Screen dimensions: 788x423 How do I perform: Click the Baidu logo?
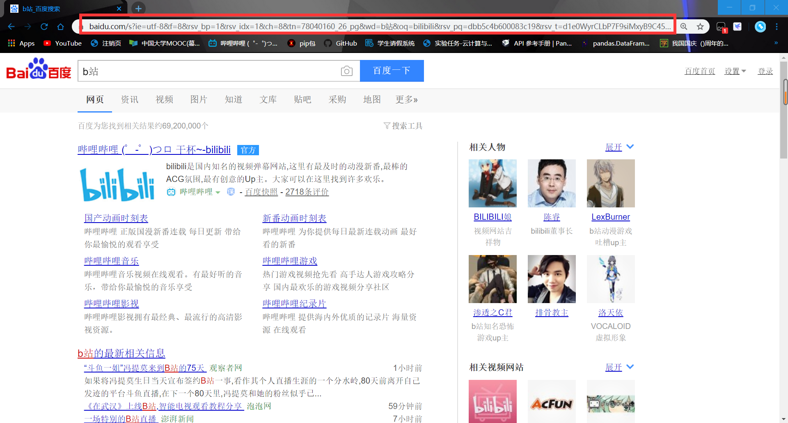tap(39, 69)
